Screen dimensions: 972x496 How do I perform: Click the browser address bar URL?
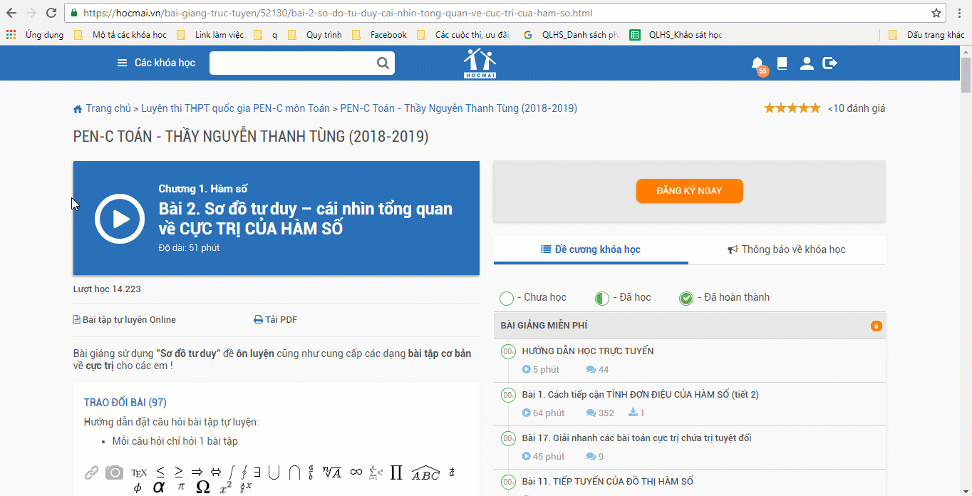point(338,13)
